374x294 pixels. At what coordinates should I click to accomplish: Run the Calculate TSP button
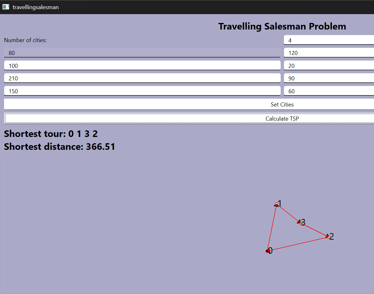(189, 118)
